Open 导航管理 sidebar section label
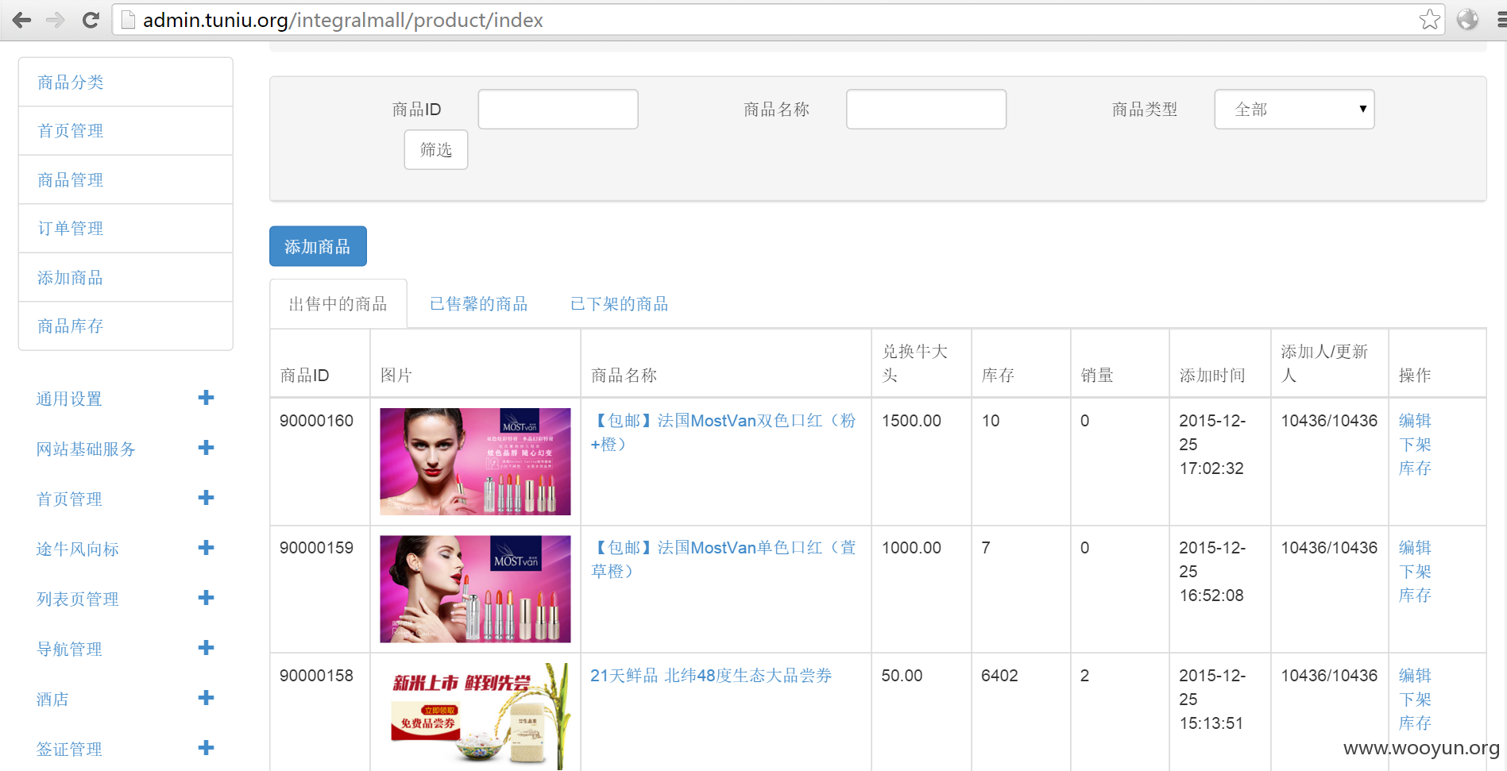This screenshot has width=1507, height=771. [x=69, y=650]
